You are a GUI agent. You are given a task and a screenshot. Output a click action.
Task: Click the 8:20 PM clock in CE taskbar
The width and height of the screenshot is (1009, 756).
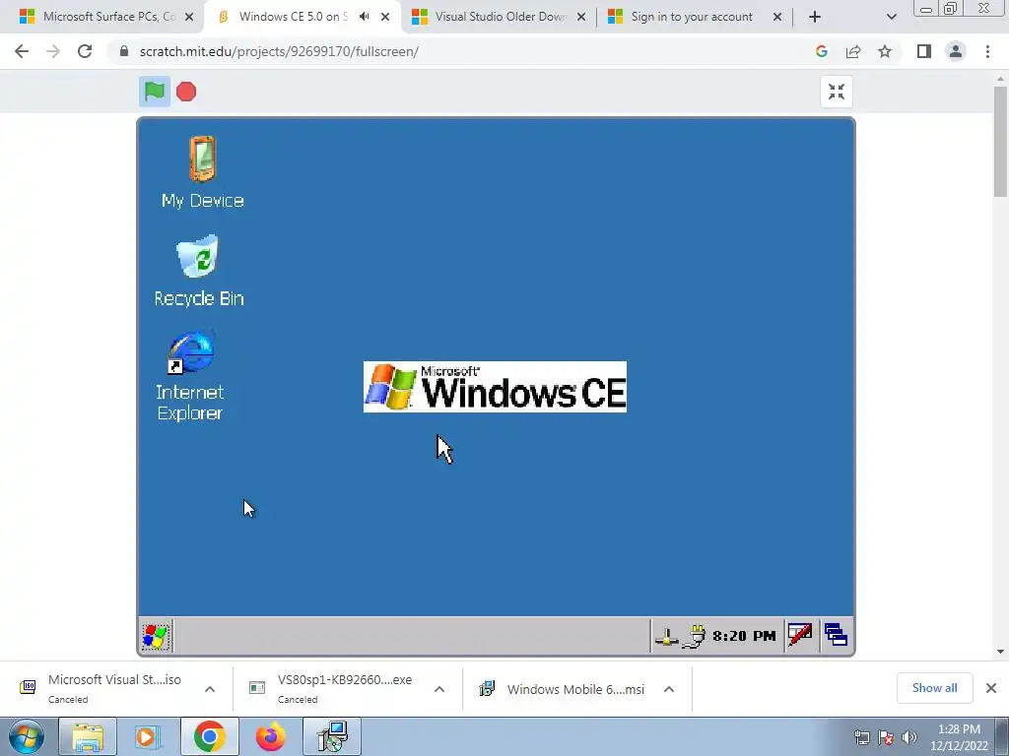[x=744, y=637]
